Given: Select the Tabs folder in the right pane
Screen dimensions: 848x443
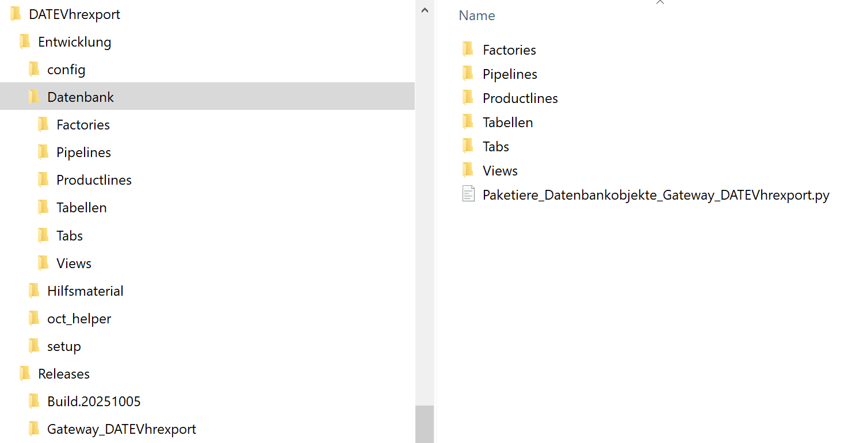Looking at the screenshot, I should (x=495, y=146).
